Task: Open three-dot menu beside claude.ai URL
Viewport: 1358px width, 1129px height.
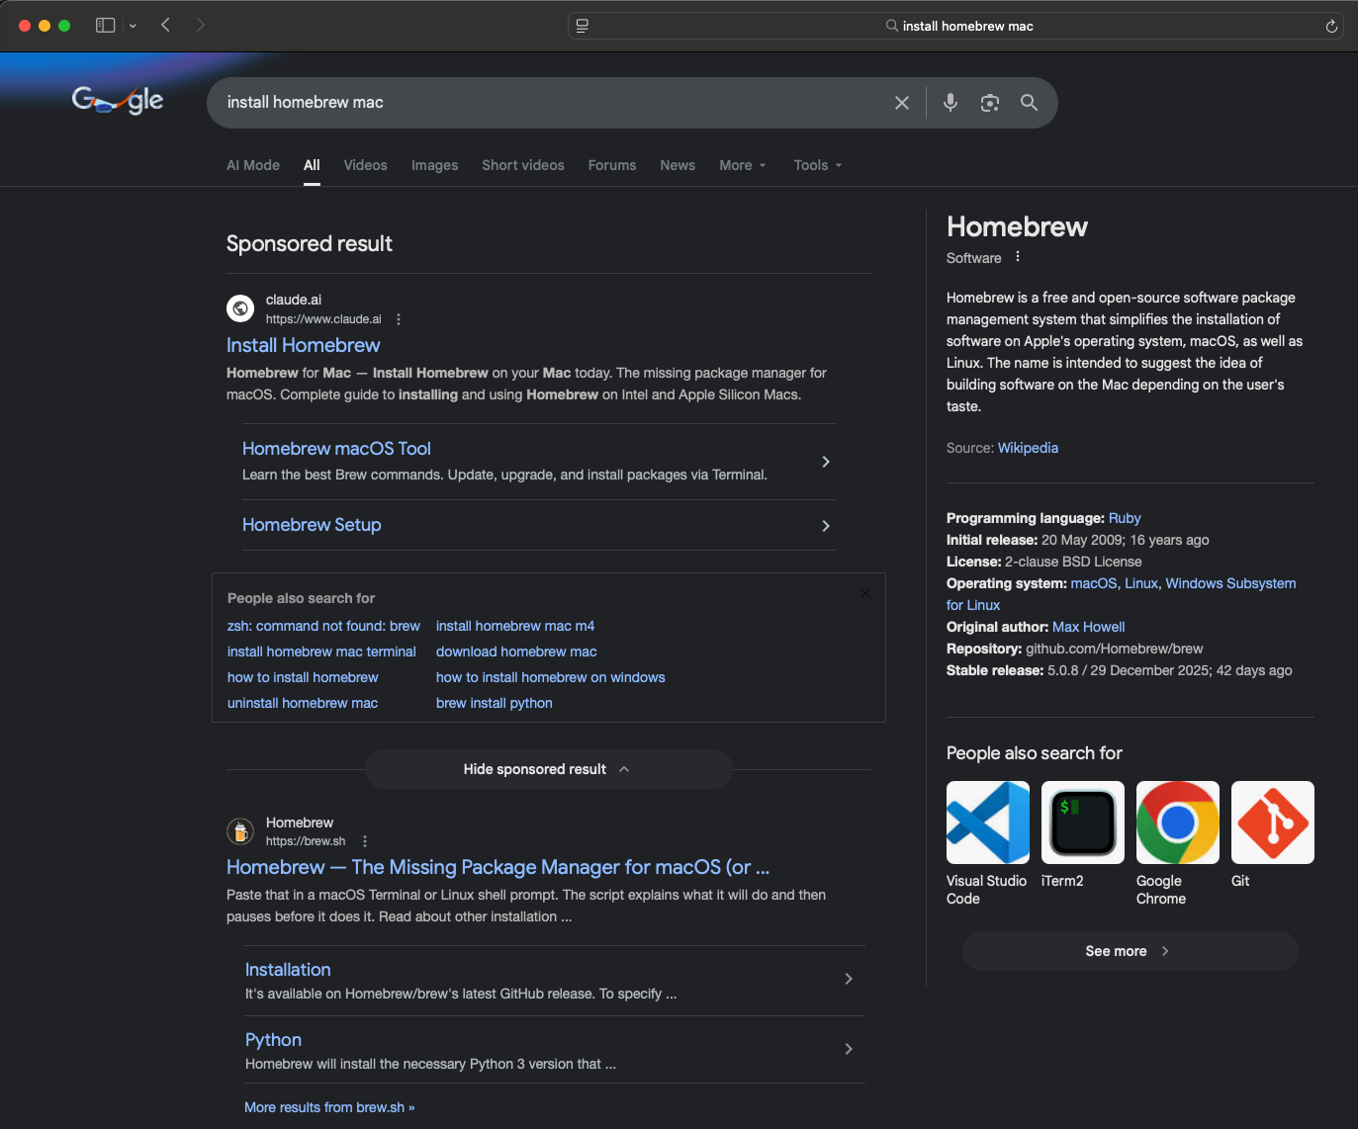Action: tap(399, 319)
